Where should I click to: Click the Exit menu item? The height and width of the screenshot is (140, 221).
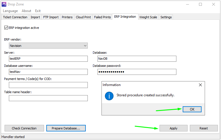pyautogui.click(x=38, y=11)
